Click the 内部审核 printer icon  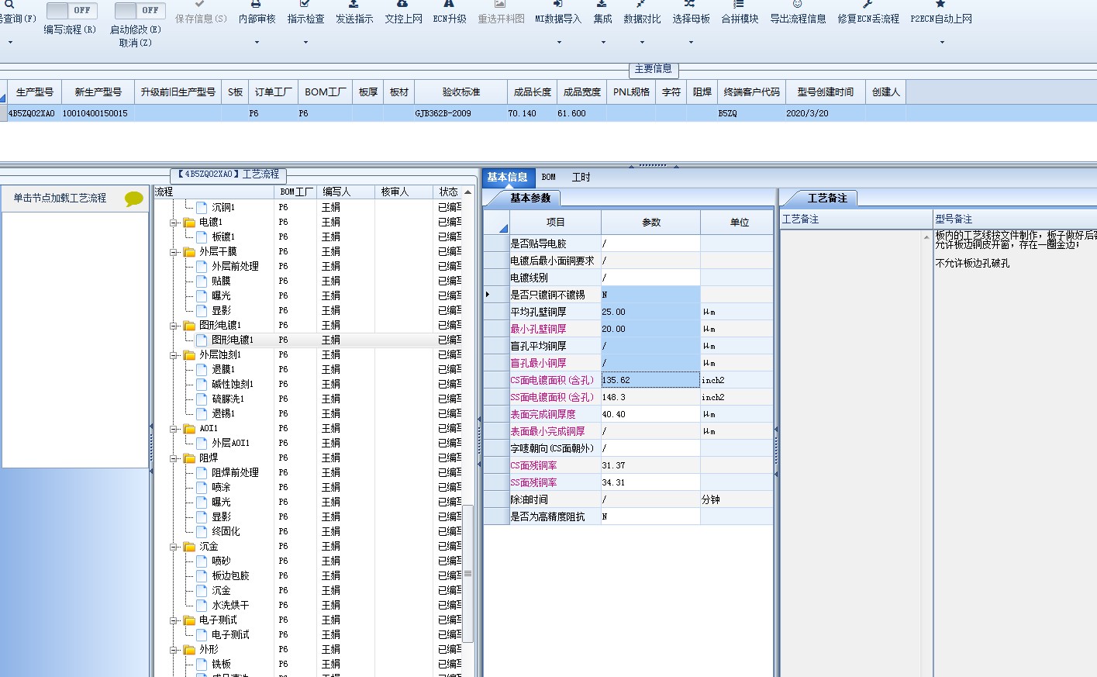(x=256, y=4)
